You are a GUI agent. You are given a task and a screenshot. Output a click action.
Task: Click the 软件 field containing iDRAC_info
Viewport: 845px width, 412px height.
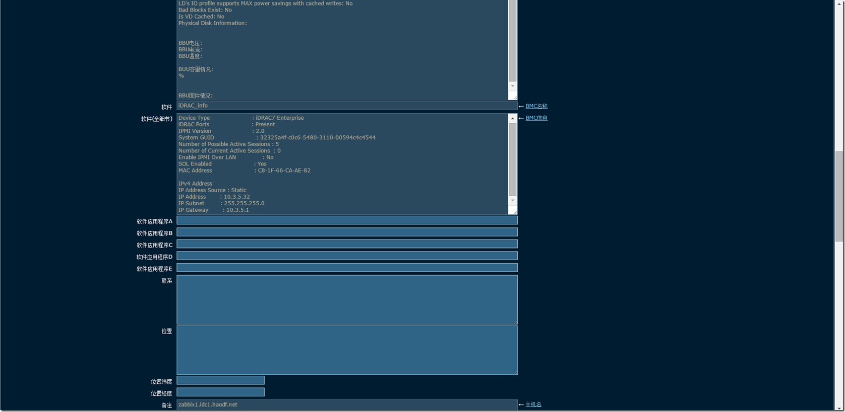[347, 106]
